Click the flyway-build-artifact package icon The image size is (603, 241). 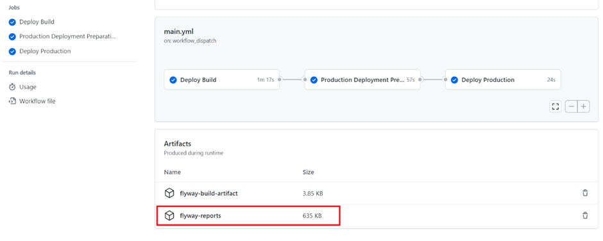click(169, 193)
